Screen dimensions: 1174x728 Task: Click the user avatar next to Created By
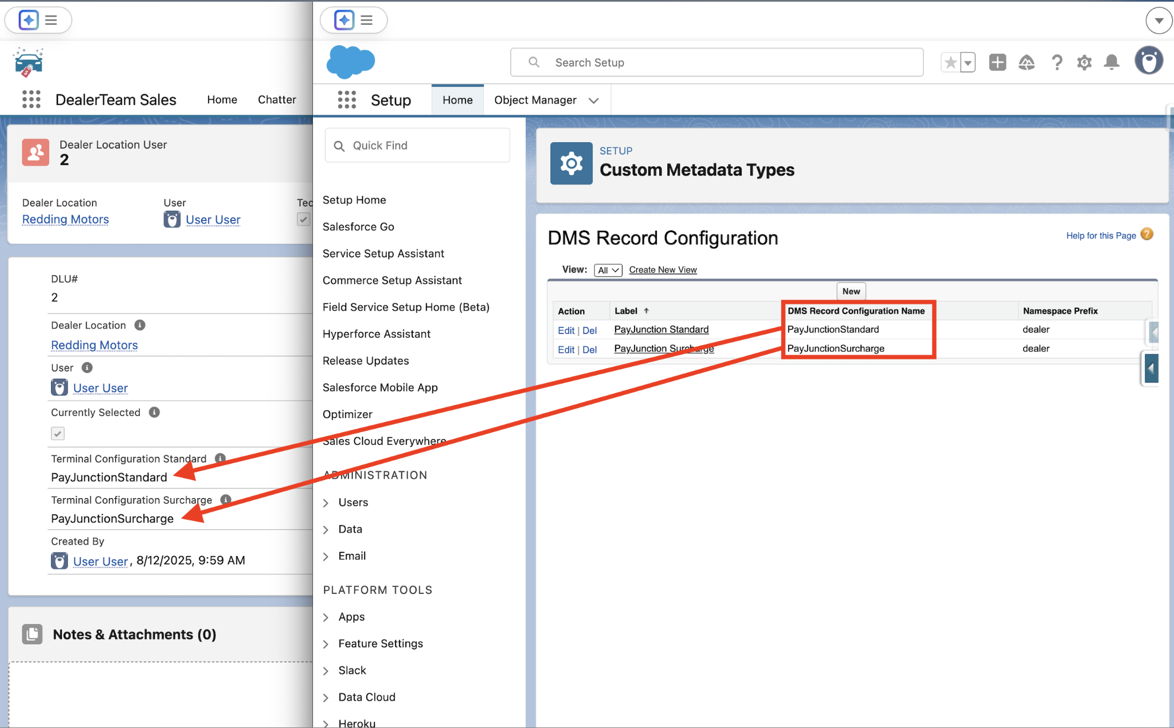click(59, 561)
